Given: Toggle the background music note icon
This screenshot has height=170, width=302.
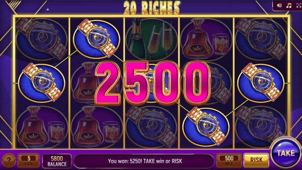Looking at the screenshot, I should (x=289, y=6).
